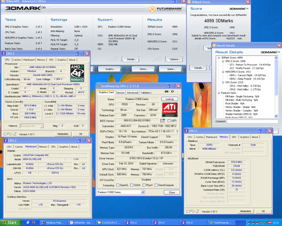Collapse the 3DMark Score tree node
282x226 pixels.
click(219, 58)
